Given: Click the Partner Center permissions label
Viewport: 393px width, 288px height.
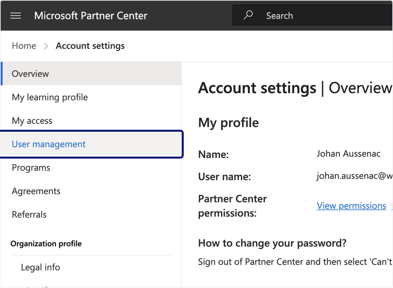Looking at the screenshot, I should point(233,206).
